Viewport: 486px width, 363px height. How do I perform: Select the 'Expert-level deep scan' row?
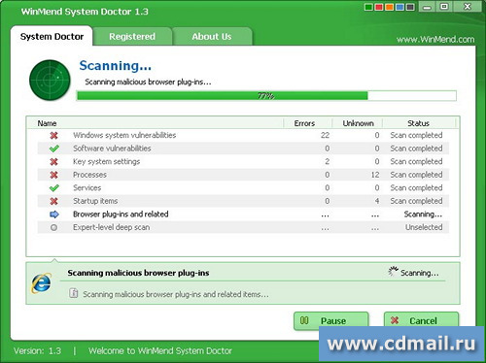click(x=243, y=227)
